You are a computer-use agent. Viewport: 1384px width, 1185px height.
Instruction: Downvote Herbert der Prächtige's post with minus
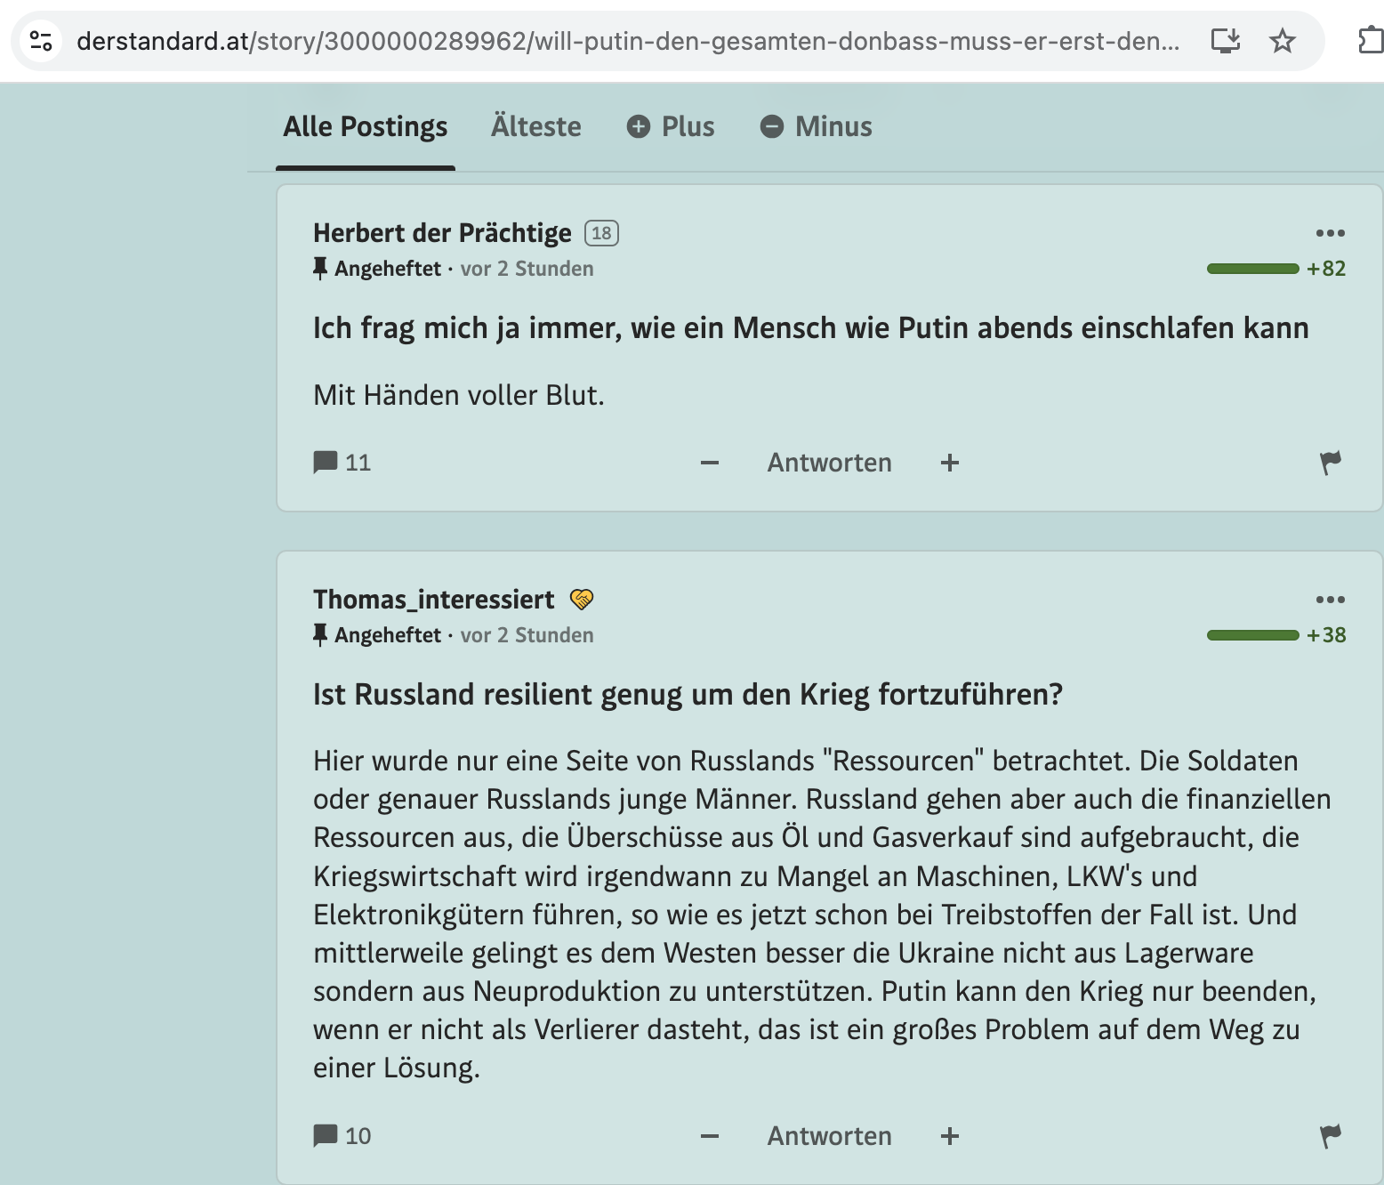[x=709, y=463]
